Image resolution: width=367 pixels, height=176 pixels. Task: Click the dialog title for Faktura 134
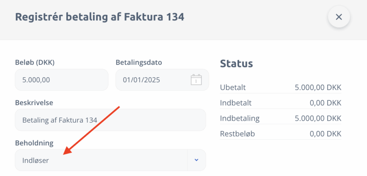pos(99,17)
